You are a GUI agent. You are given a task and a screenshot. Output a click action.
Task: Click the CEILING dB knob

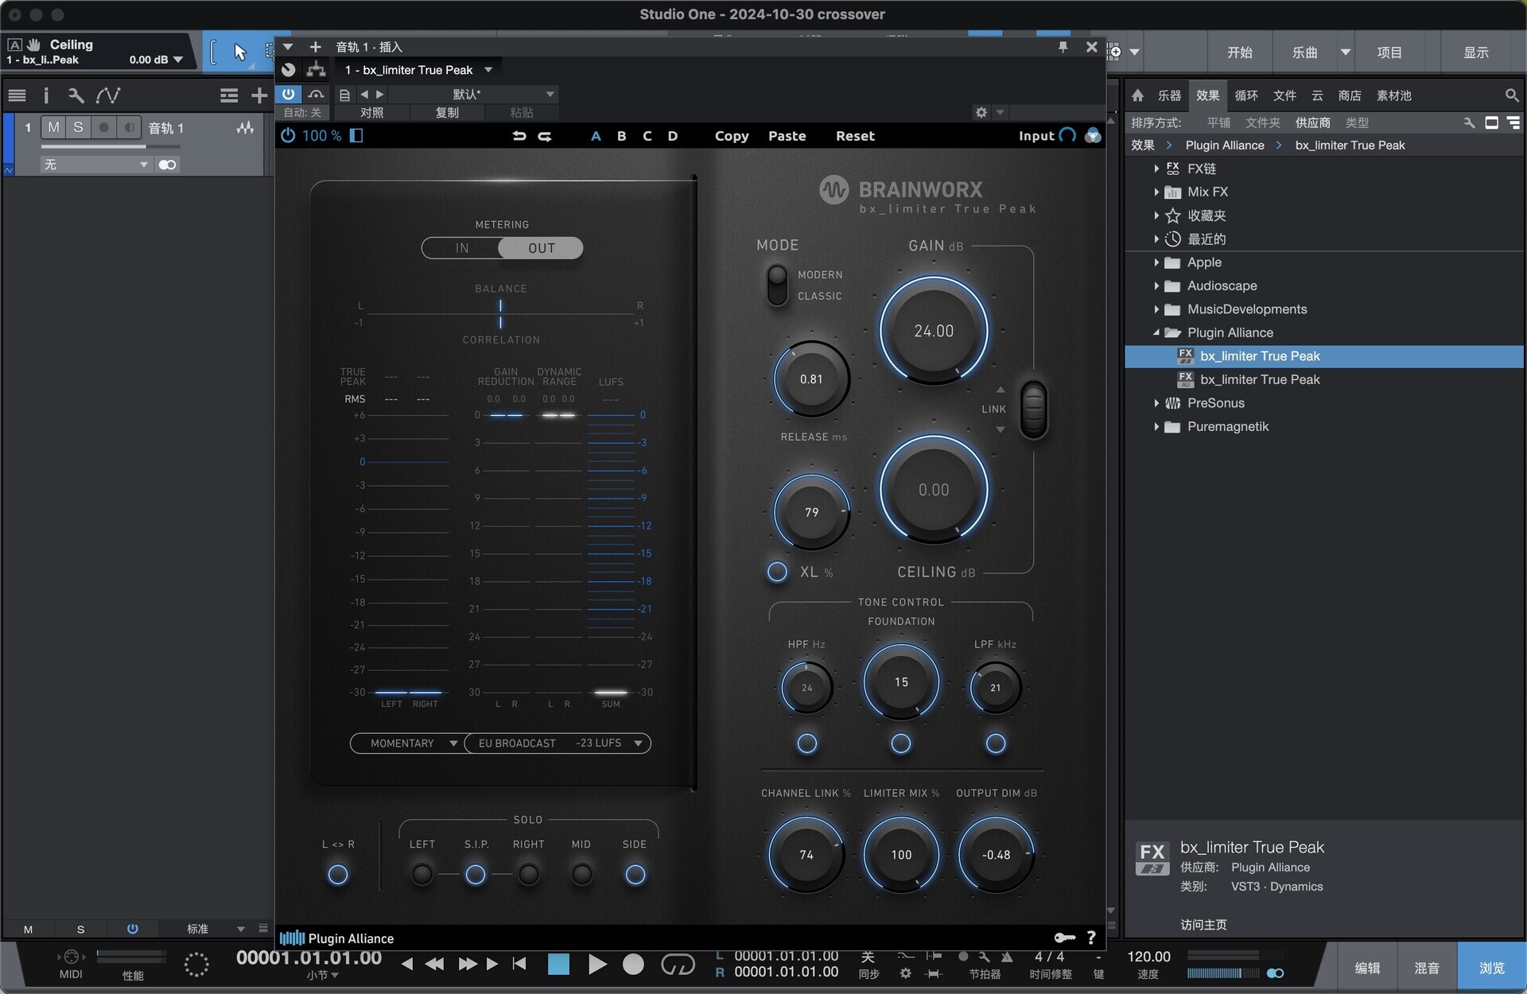pyautogui.click(x=934, y=490)
